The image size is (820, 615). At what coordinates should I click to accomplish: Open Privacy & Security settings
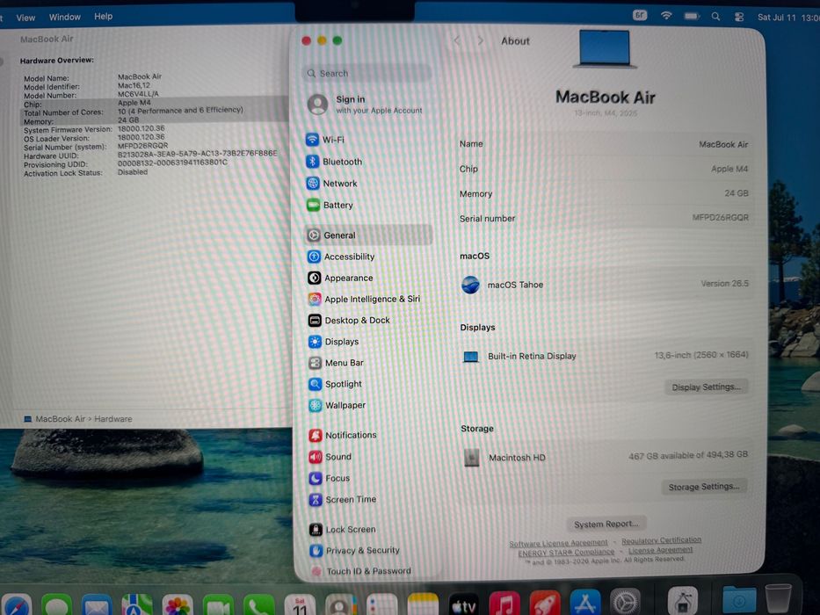[354, 550]
